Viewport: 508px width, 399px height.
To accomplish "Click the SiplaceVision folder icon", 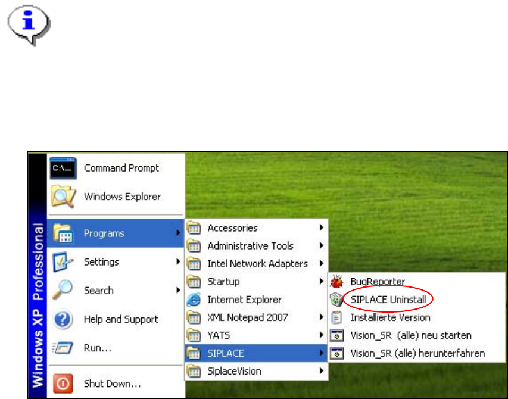I will click(194, 371).
